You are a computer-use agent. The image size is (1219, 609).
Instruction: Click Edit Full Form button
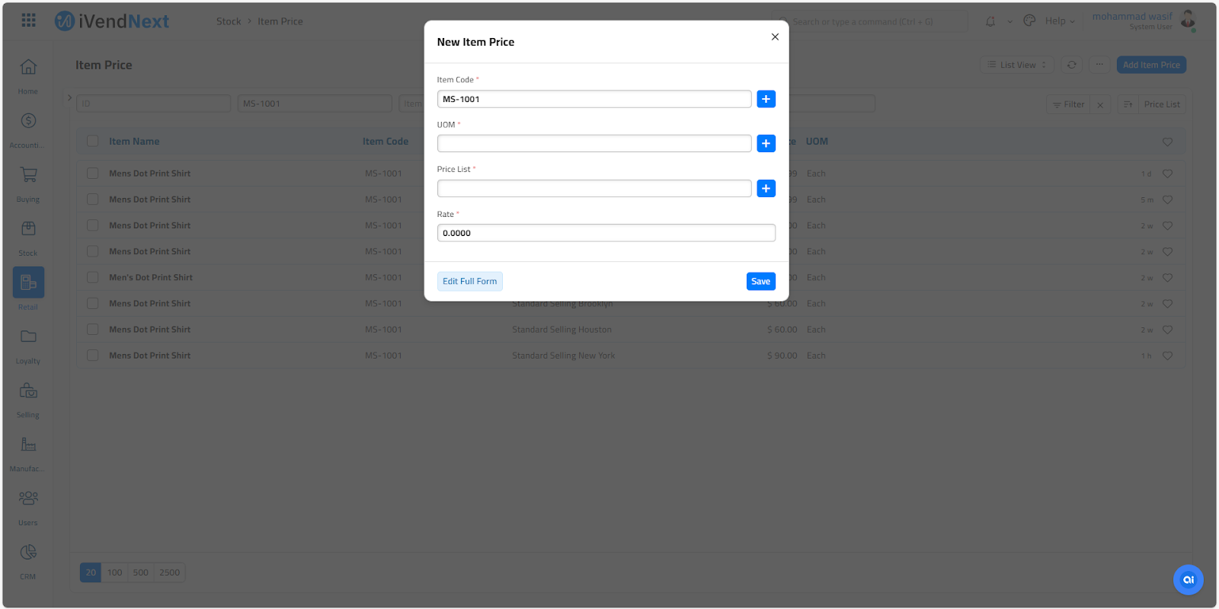click(x=470, y=282)
